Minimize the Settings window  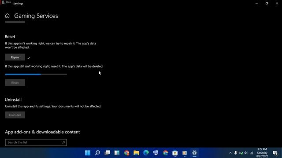(x=256, y=4)
